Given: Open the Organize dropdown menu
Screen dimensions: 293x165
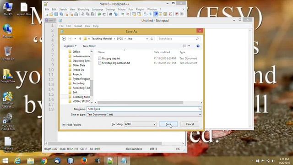Looking at the screenshot, I should [x=70, y=46].
